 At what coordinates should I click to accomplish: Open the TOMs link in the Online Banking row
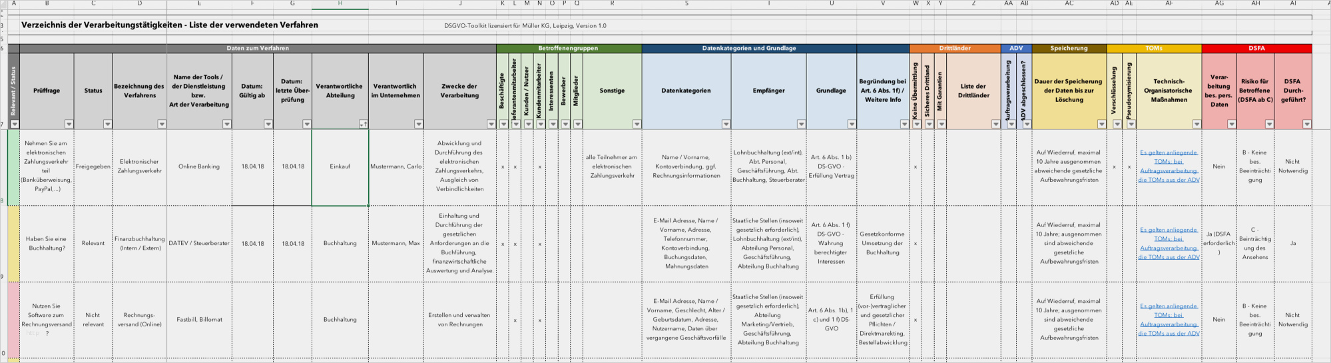(x=1169, y=166)
